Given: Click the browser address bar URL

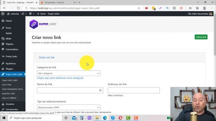Looking at the screenshot, I should coord(64,8).
